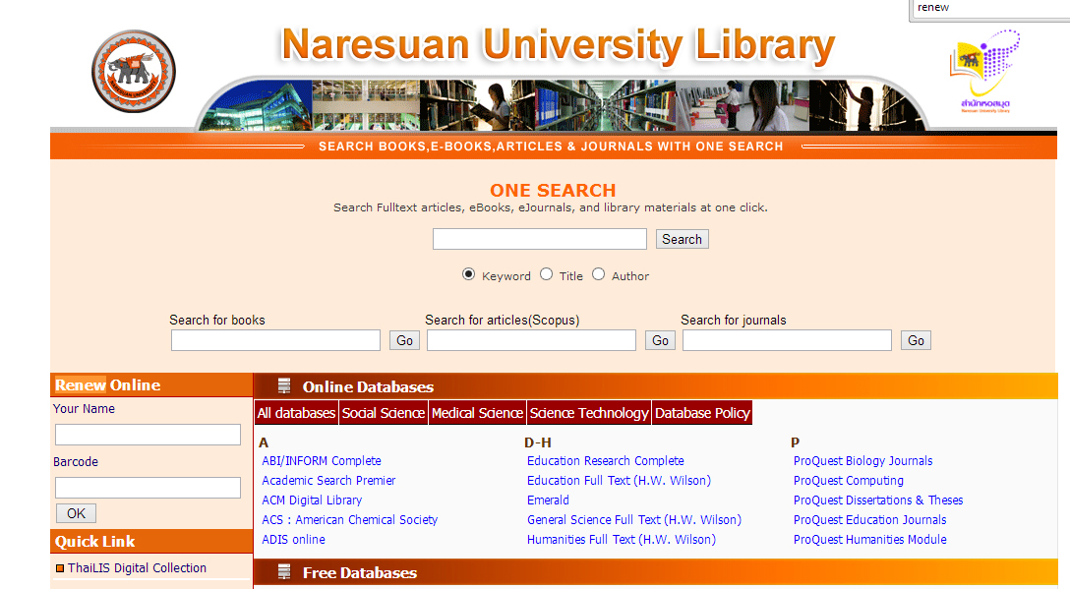Image resolution: width=1070 pixels, height=589 pixels.
Task: Open ABI/INFORM Complete database link
Action: click(322, 461)
